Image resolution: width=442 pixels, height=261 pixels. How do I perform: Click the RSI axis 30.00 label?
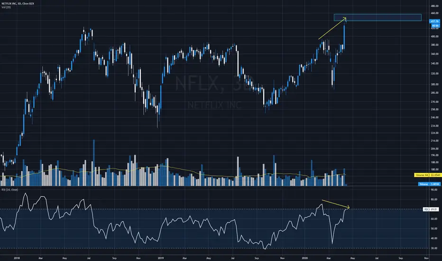[x=434, y=248]
